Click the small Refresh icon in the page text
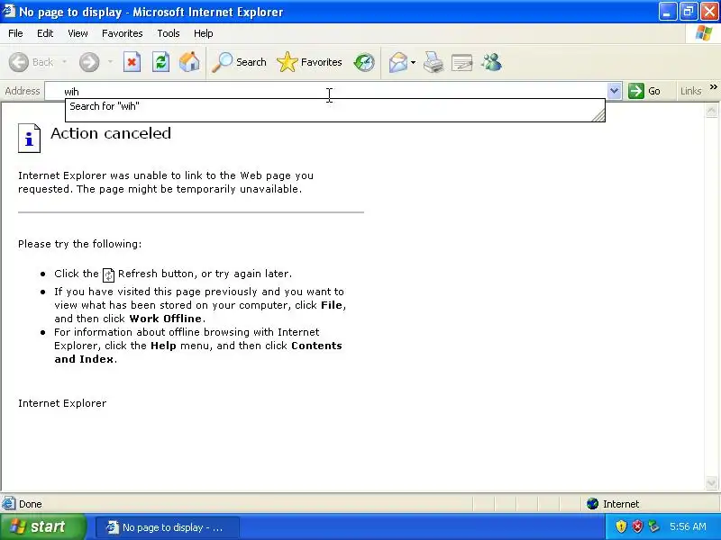Viewport: 721px width, 540px height. [108, 274]
